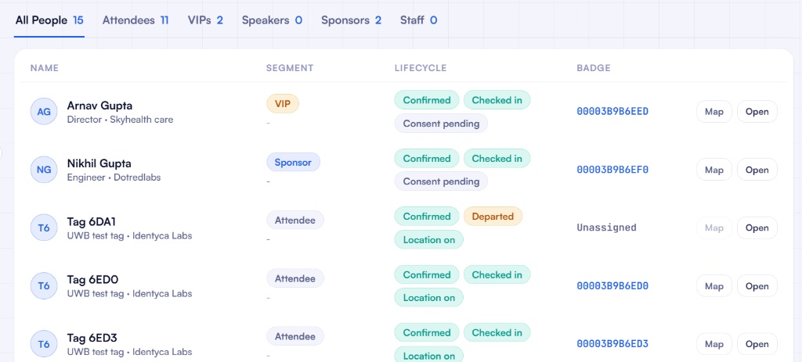
Task: Show Nikhil Gupta on the map
Action: pos(714,170)
